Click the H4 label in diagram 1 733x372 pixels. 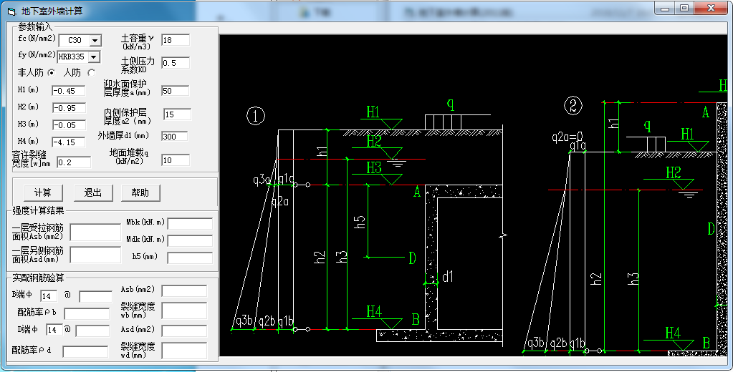click(374, 311)
